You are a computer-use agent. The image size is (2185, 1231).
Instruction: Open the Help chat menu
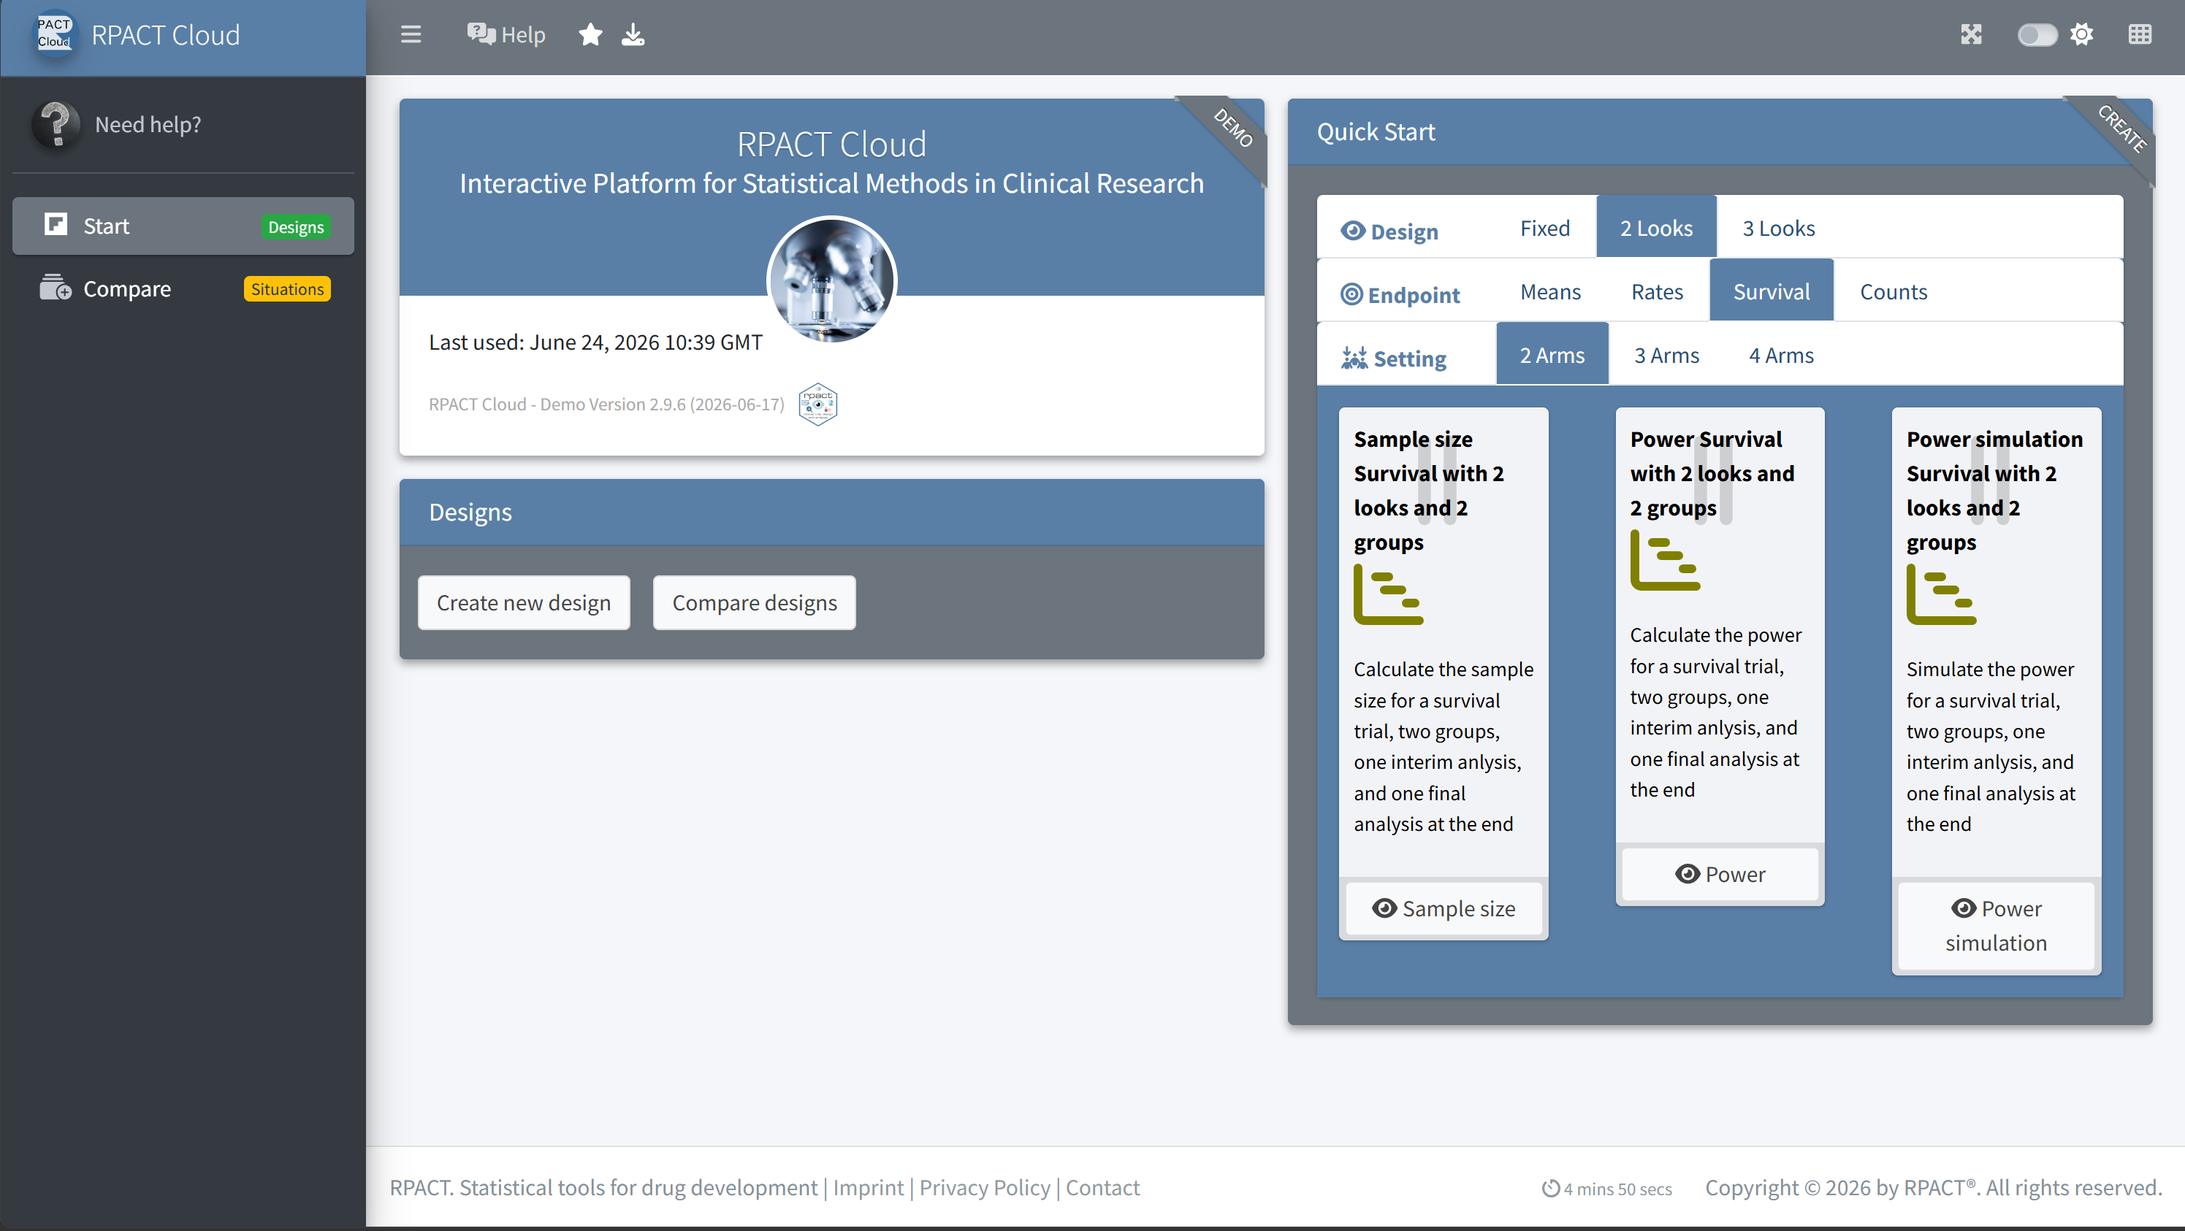(x=506, y=35)
